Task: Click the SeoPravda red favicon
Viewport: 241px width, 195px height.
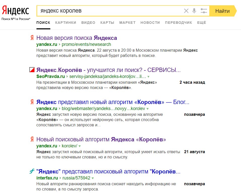Action: pos(32,70)
